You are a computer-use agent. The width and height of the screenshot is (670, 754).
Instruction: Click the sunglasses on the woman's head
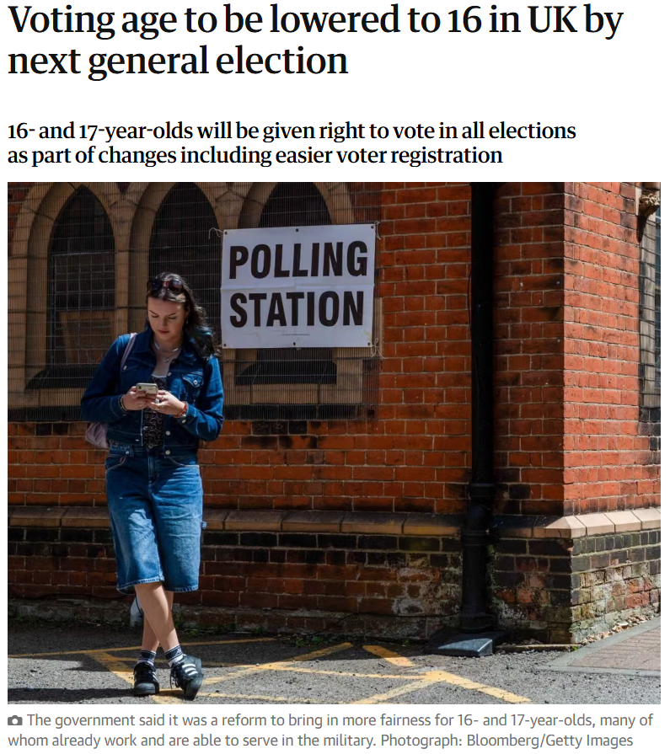click(x=165, y=285)
